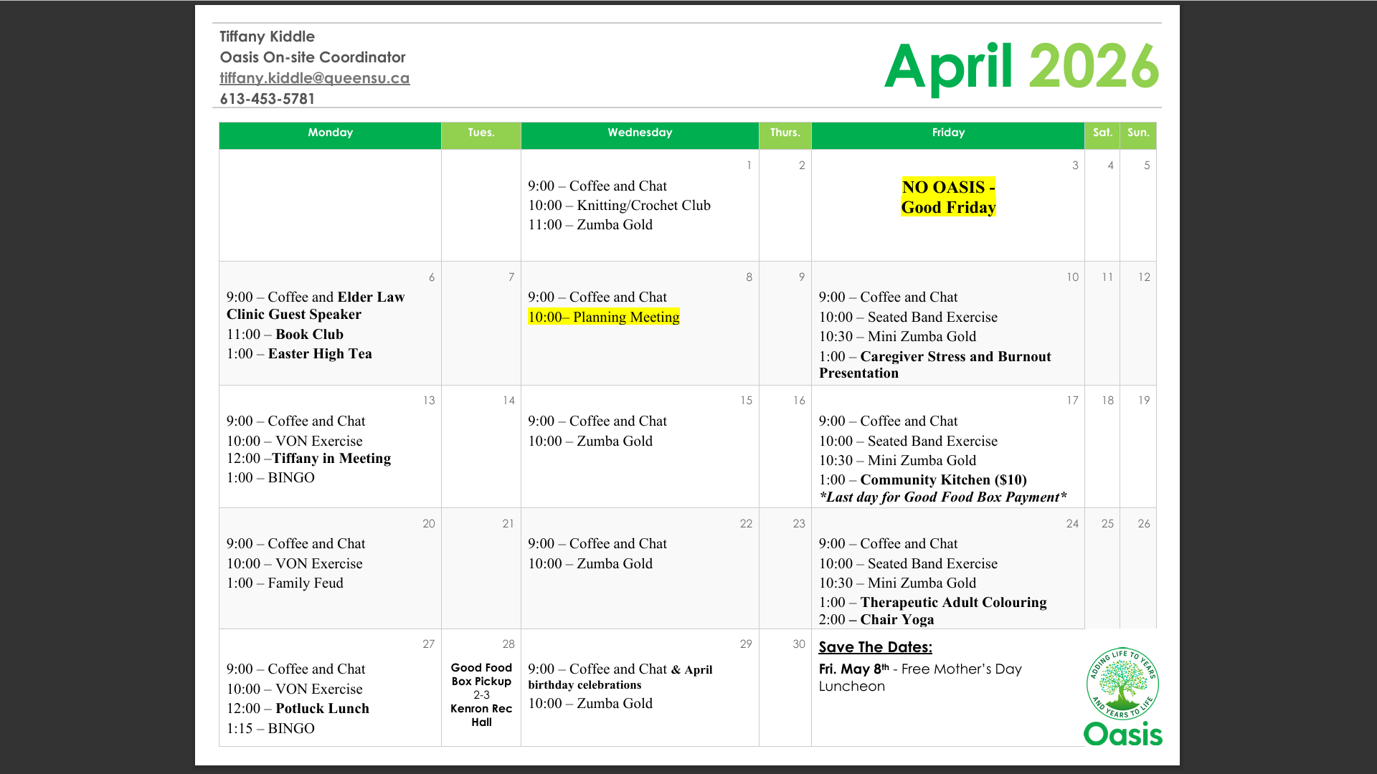Click the NO OASIS Good Friday notice
The width and height of the screenshot is (1377, 774).
(x=947, y=197)
